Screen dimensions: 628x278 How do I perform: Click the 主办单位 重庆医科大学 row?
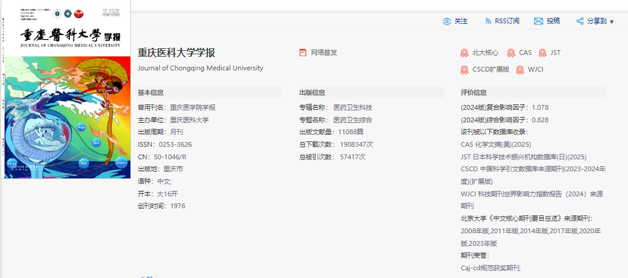(x=173, y=120)
